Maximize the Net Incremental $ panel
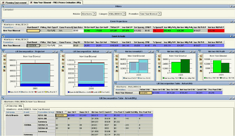The width and height of the screenshot is (235, 136). [x=152, y=51]
